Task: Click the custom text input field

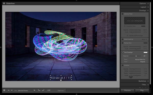Action: [92, 90]
